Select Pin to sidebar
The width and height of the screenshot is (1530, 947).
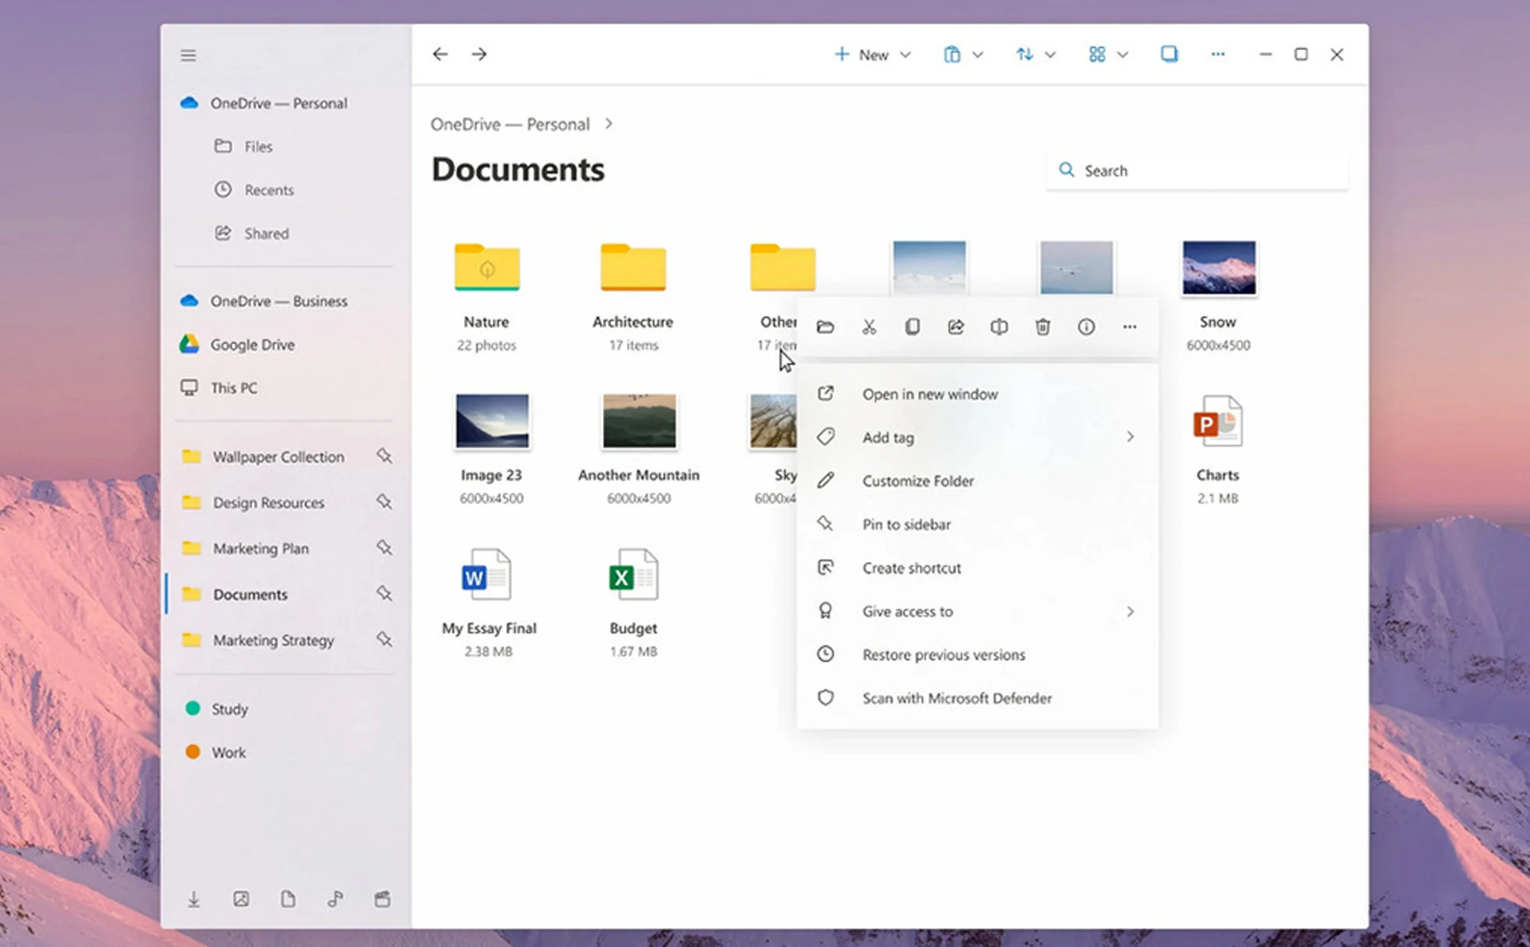coord(978,524)
